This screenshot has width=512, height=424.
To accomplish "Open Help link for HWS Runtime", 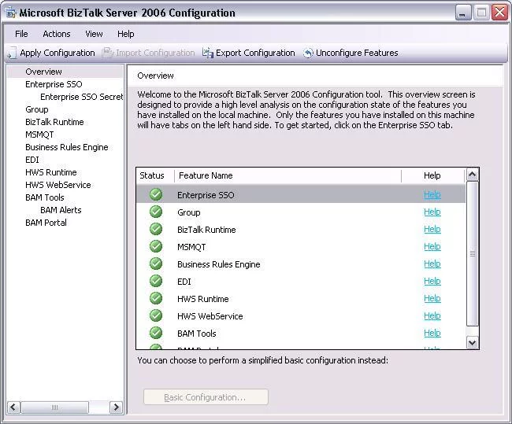I will coord(432,298).
